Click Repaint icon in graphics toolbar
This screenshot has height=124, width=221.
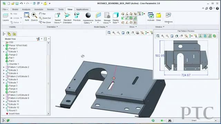(x=123, y=33)
